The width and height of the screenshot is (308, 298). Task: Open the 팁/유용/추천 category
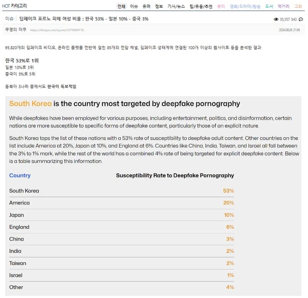point(201,7)
